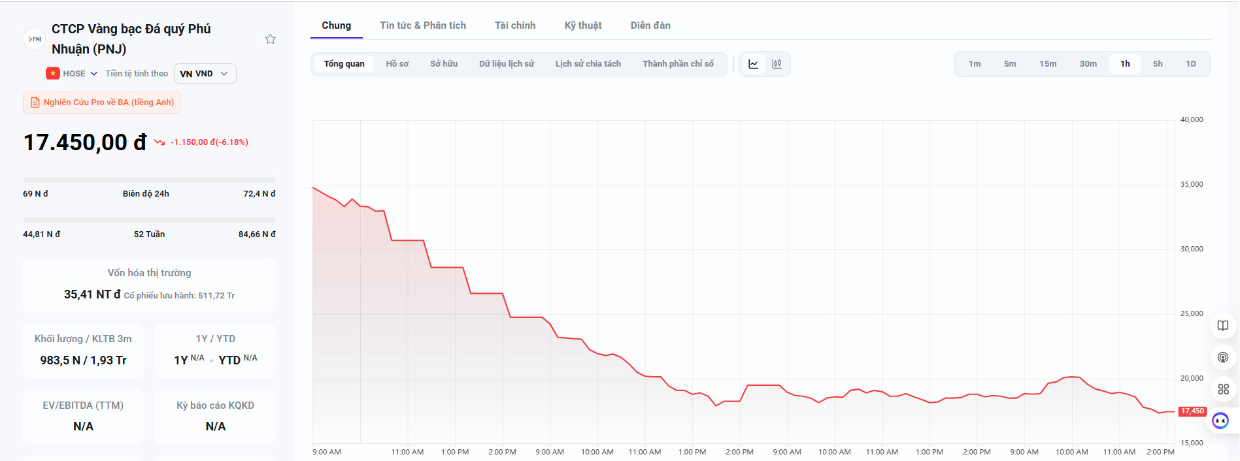Open the Tài chính tab

tap(515, 25)
